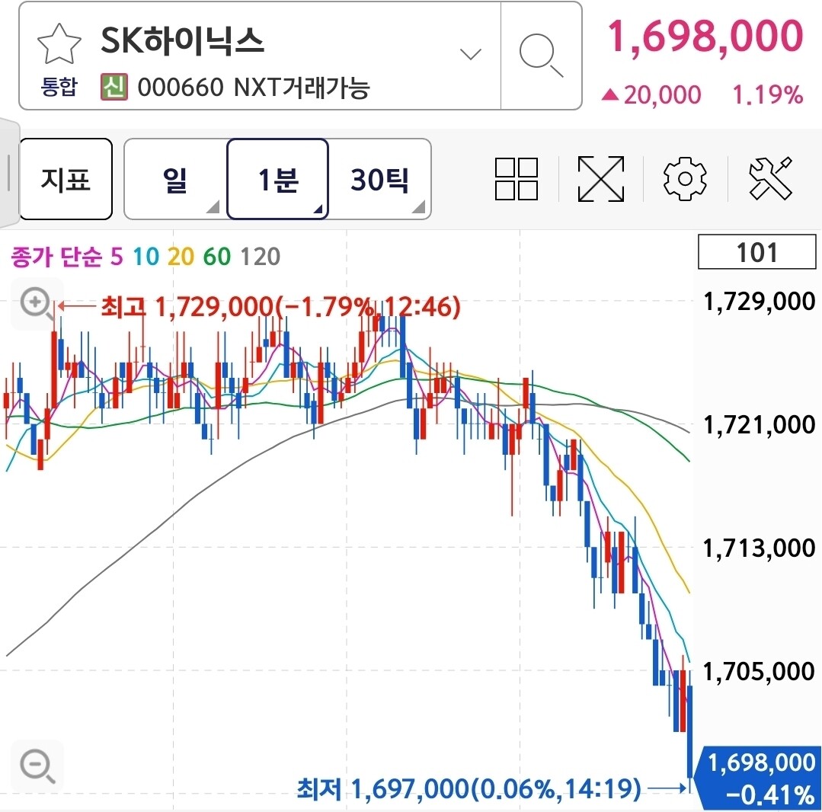Edit the candle count field showing 101
Viewport: 822px width, 812px height.
pos(757,252)
